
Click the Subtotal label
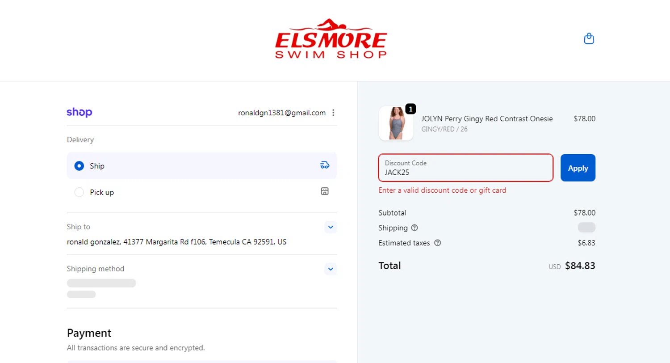392,213
